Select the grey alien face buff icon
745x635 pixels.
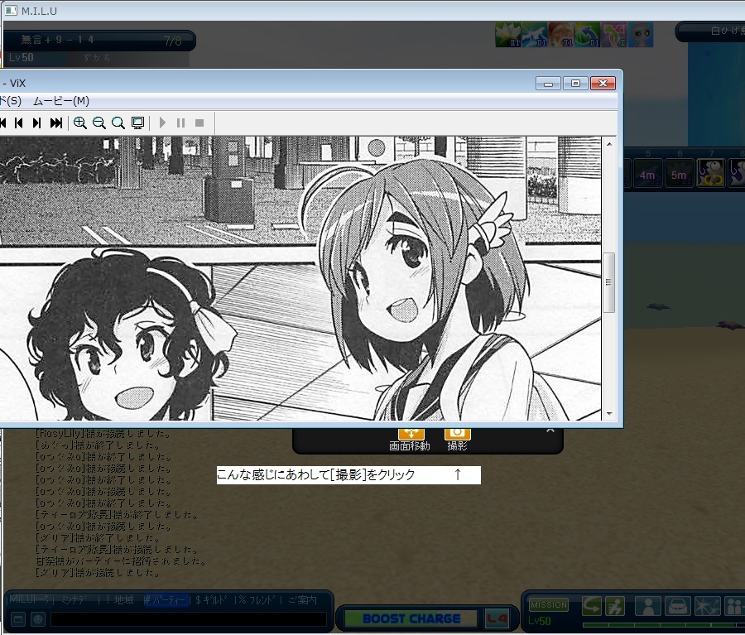pos(641,34)
